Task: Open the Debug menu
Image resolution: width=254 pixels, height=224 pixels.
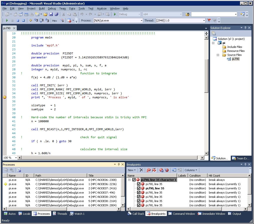Action: pyautogui.click(x=52, y=8)
